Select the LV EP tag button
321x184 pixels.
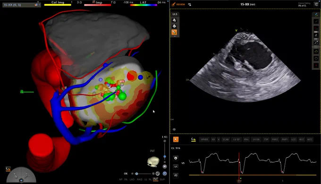click(236, 139)
